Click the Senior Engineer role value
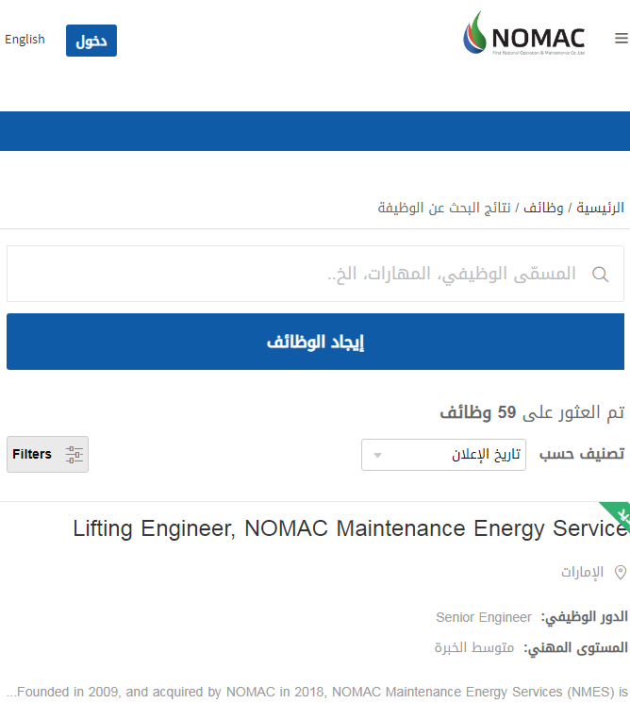The image size is (630, 703). [484, 617]
